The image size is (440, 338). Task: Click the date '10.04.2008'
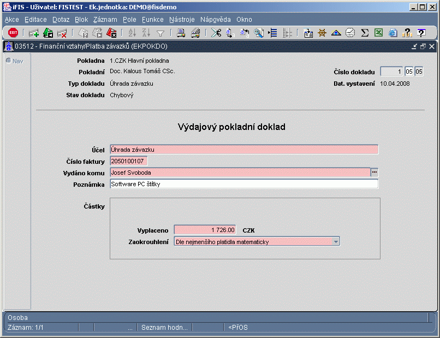coord(395,84)
